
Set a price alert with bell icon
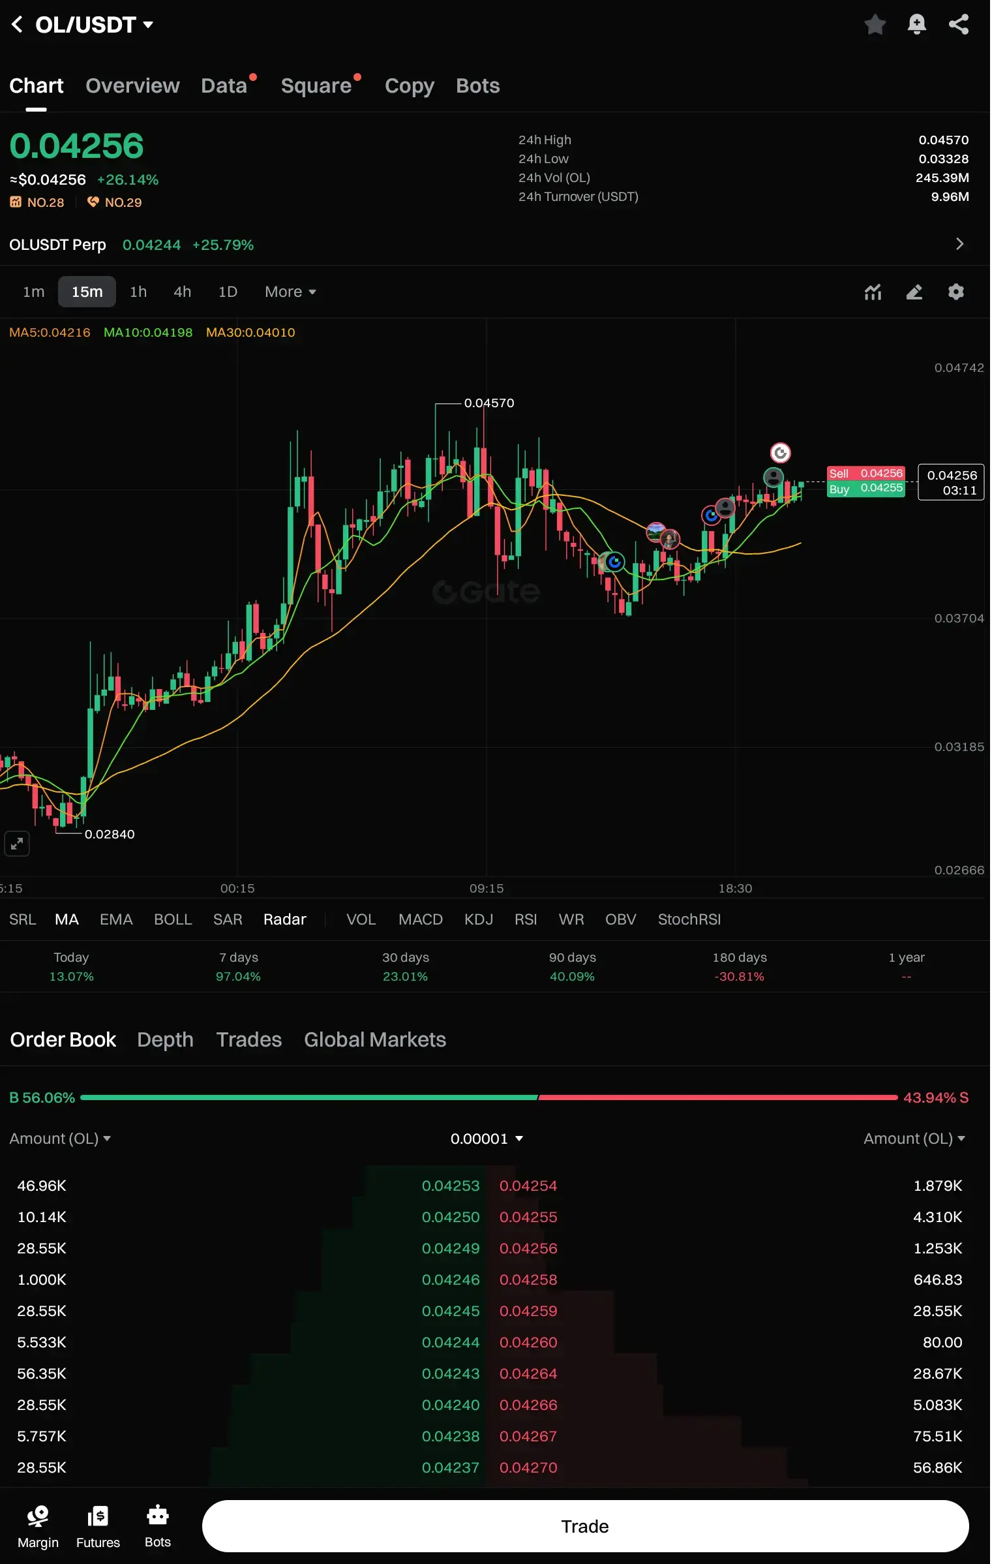917,25
